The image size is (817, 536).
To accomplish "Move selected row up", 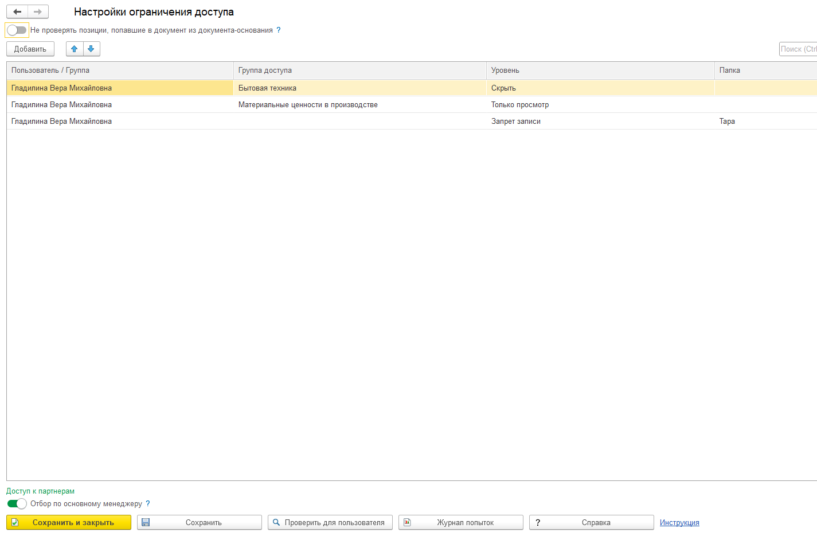I will pos(75,49).
